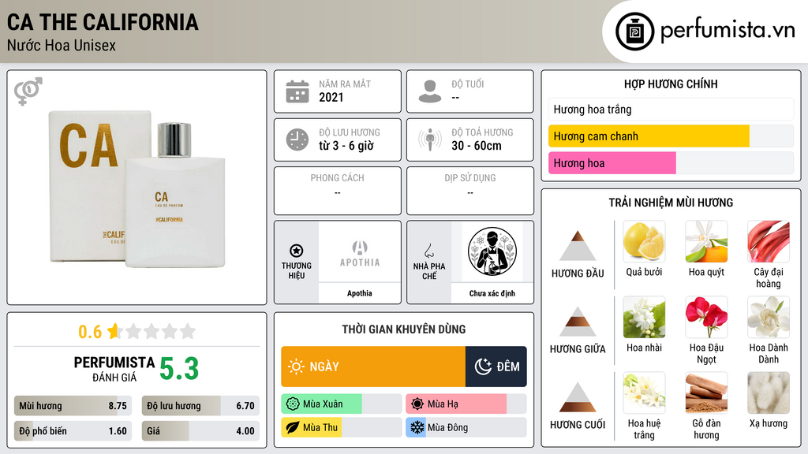Screen dimensions: 808x454
Task: Click the gold rating star icon
Action: click(x=114, y=331)
